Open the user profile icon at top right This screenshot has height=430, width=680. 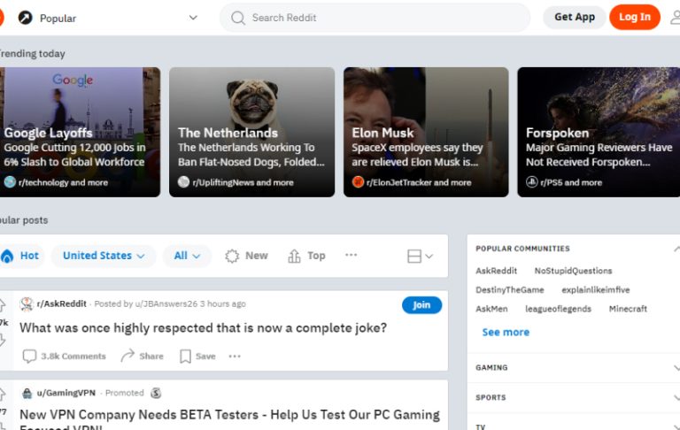[x=676, y=18]
